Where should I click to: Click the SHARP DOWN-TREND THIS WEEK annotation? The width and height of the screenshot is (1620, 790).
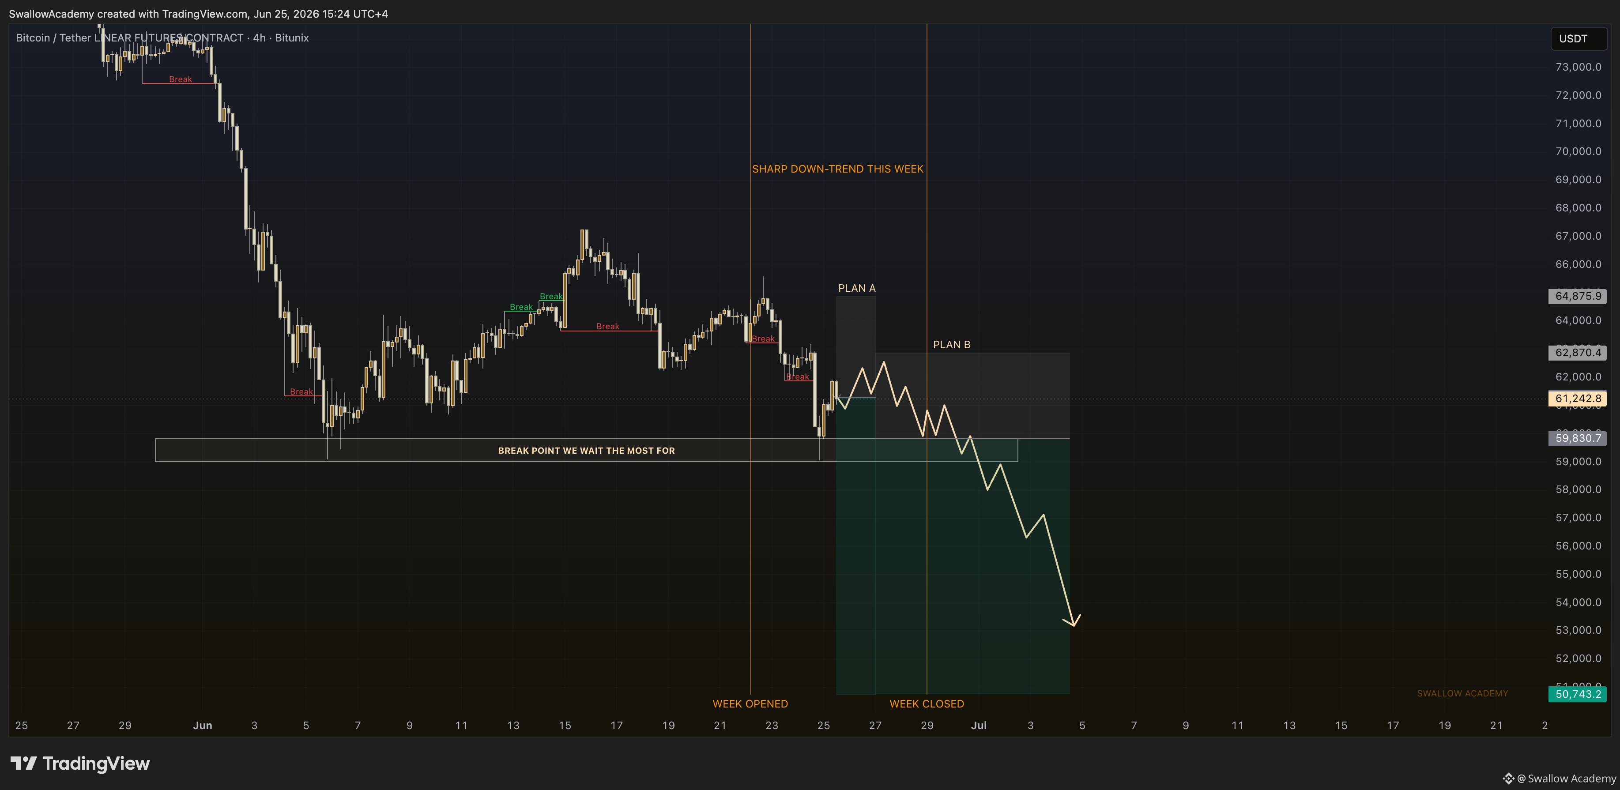[x=838, y=169]
